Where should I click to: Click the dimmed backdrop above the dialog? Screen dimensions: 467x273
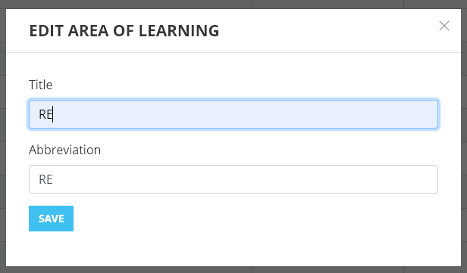point(233,4)
